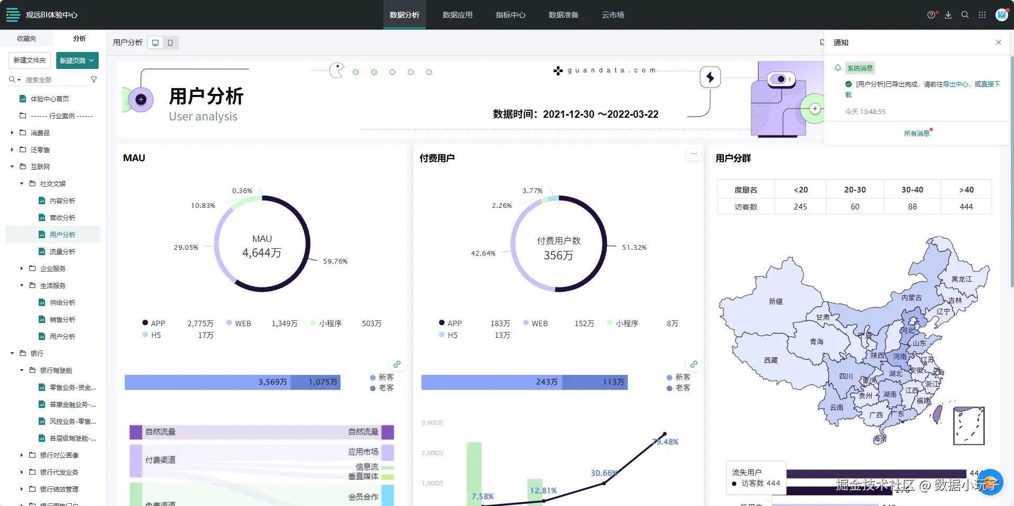Collapse the 社交文娱 folder
Image resolution: width=1014 pixels, height=506 pixels.
[22, 184]
